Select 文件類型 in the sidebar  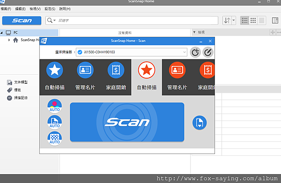pyautogui.click(x=17, y=82)
